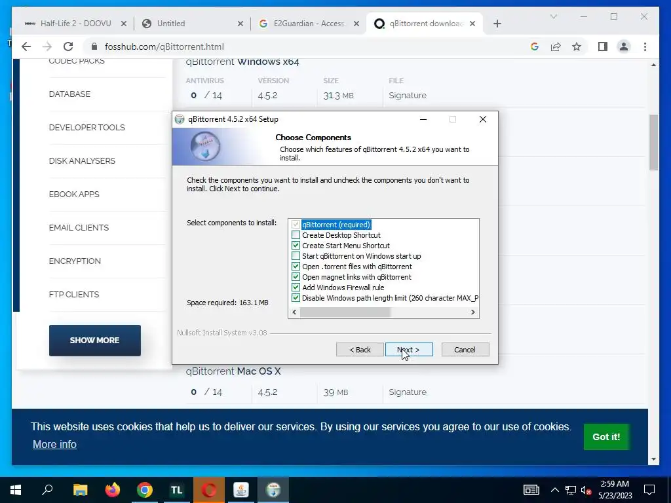Click the share page icon
671x503 pixels.
point(556,47)
